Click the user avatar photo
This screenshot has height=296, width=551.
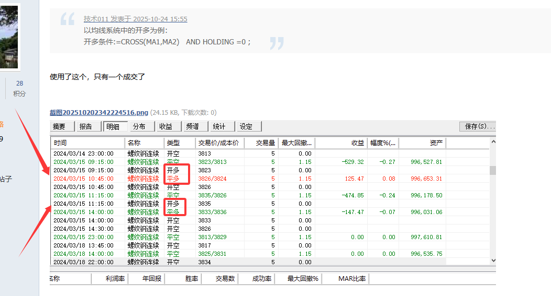[x=9, y=37]
